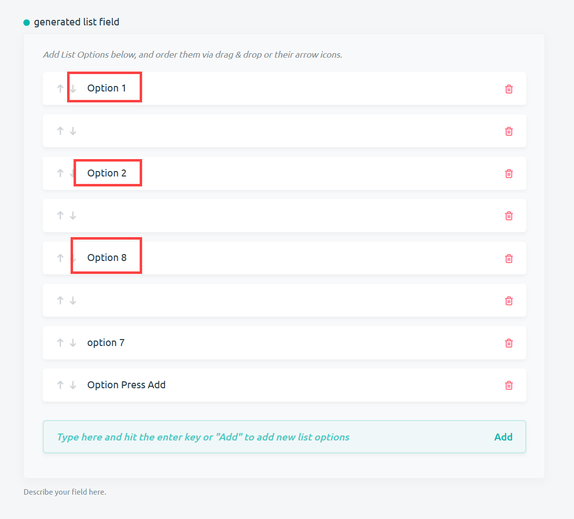Viewport: 574px width, 519px height.
Task: Click the up arrow beside Option 8
Action: pyautogui.click(x=60, y=258)
